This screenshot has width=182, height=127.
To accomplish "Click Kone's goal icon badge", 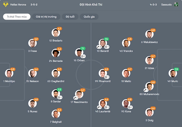I will click(130, 107).
